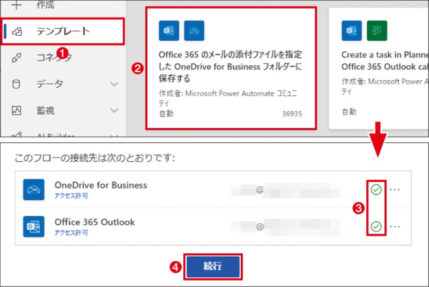Click the template puzzle icon beside テンプレート

click(x=17, y=32)
